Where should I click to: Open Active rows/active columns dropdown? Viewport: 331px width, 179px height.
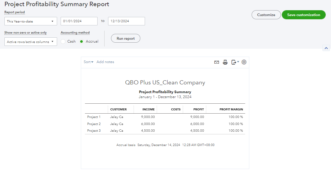pos(30,42)
